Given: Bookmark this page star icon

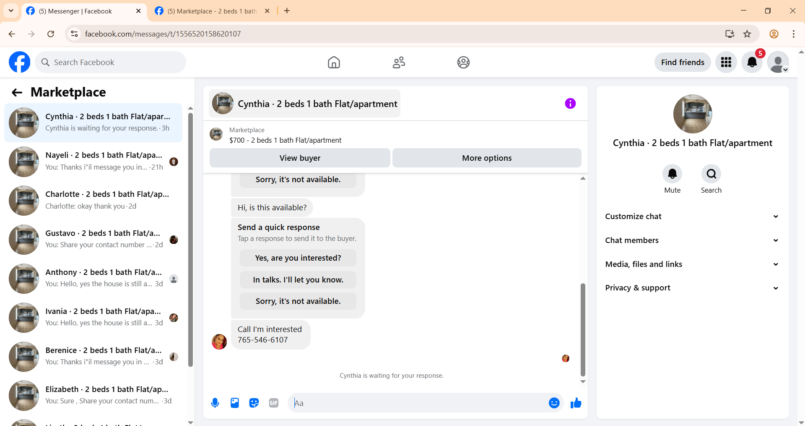Looking at the screenshot, I should [x=747, y=34].
